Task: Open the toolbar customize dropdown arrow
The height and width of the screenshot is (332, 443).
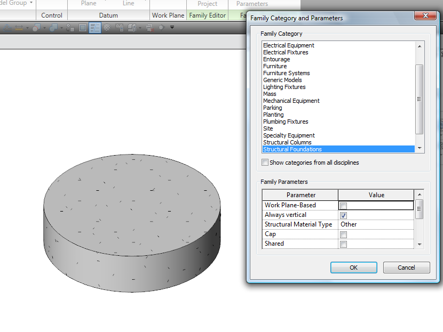Action: click(172, 28)
